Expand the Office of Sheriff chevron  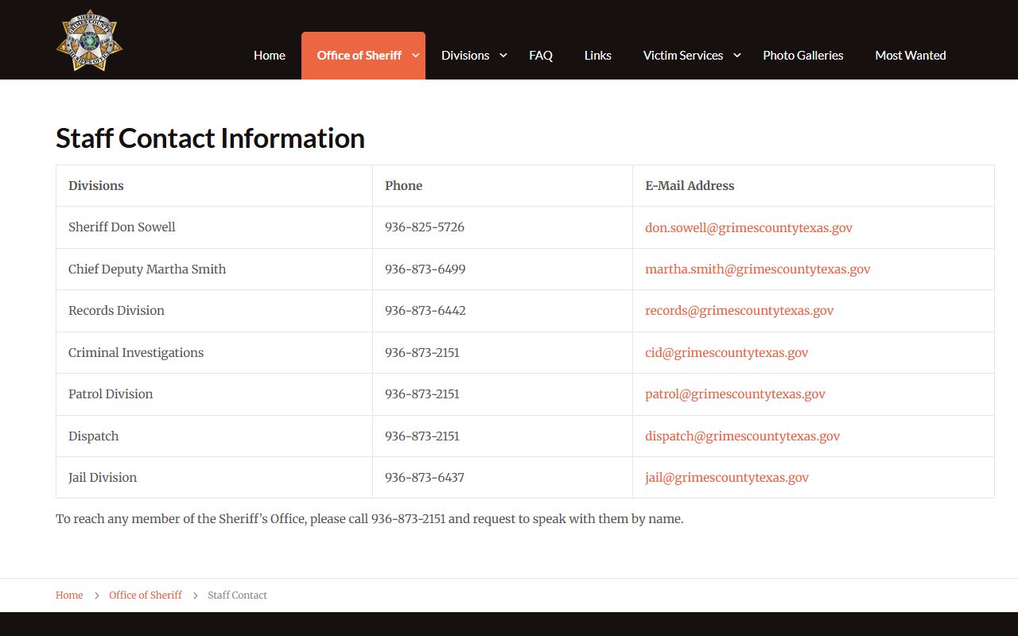(416, 55)
